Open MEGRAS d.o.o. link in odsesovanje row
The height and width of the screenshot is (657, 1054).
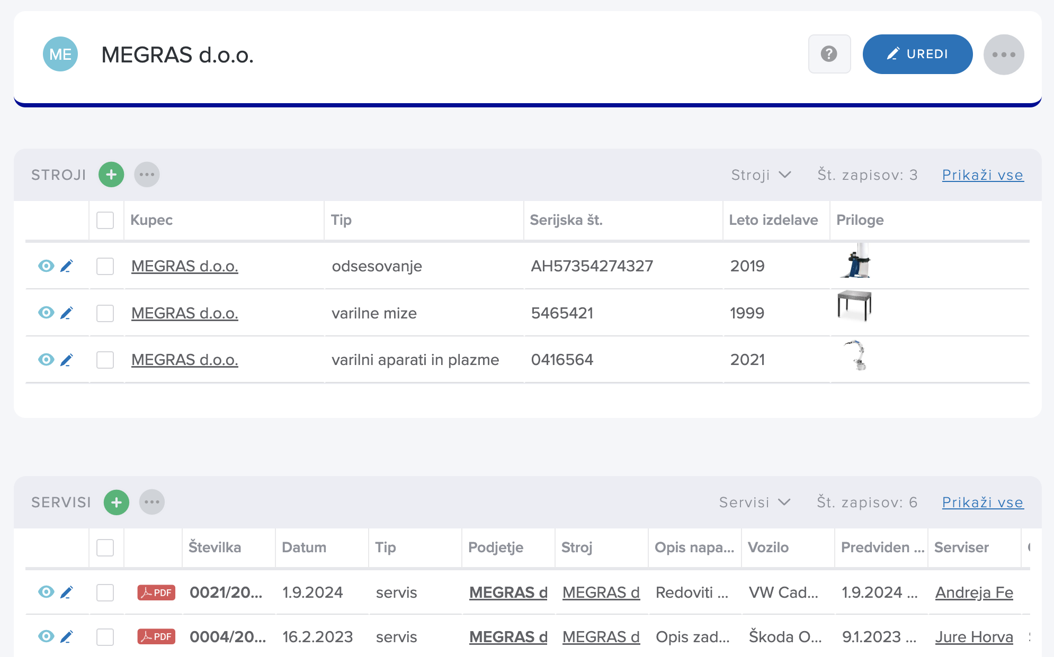pos(184,266)
